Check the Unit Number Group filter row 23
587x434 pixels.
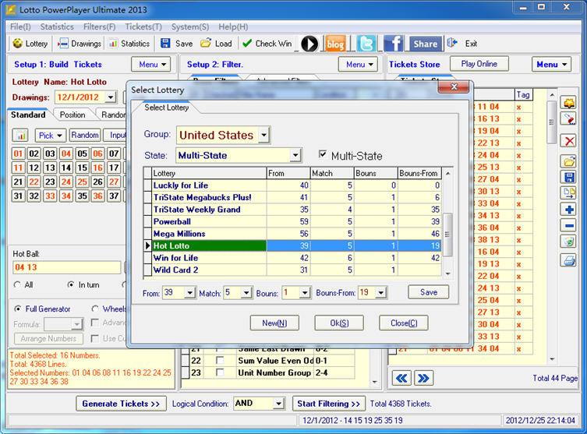(x=220, y=372)
